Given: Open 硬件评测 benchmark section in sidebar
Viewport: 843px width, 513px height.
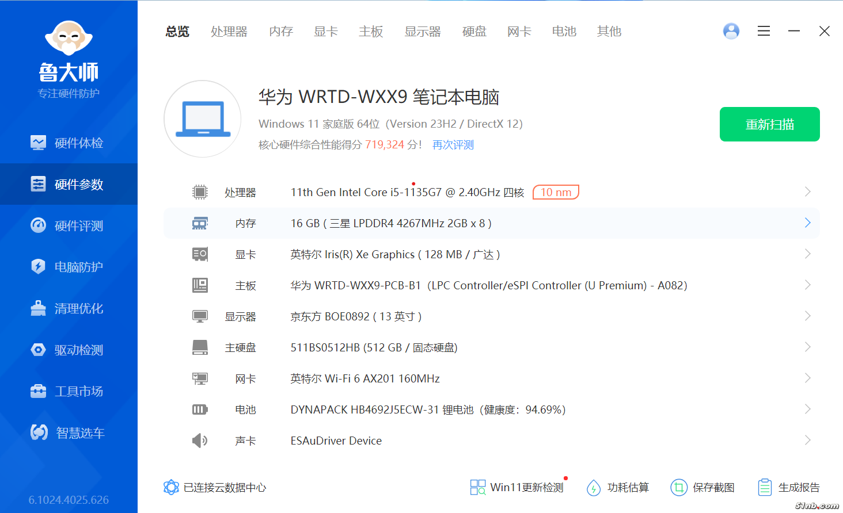Looking at the screenshot, I should (x=68, y=225).
